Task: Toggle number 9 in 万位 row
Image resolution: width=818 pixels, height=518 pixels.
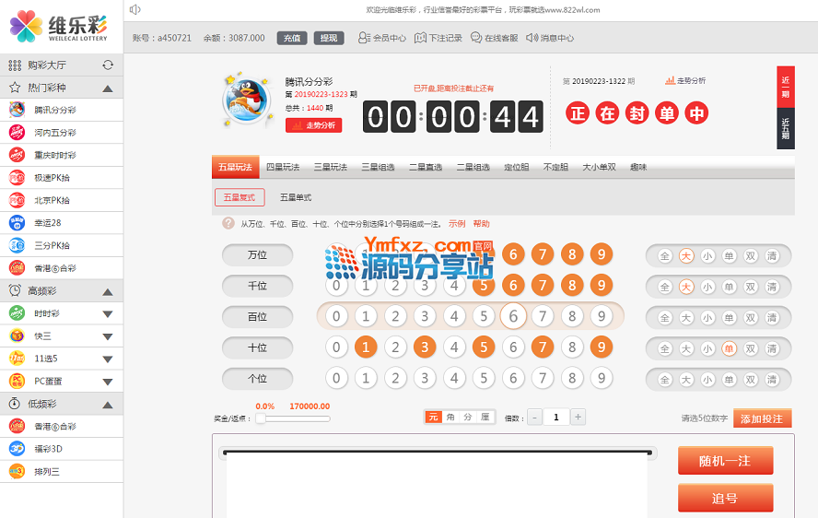Action: coord(602,254)
